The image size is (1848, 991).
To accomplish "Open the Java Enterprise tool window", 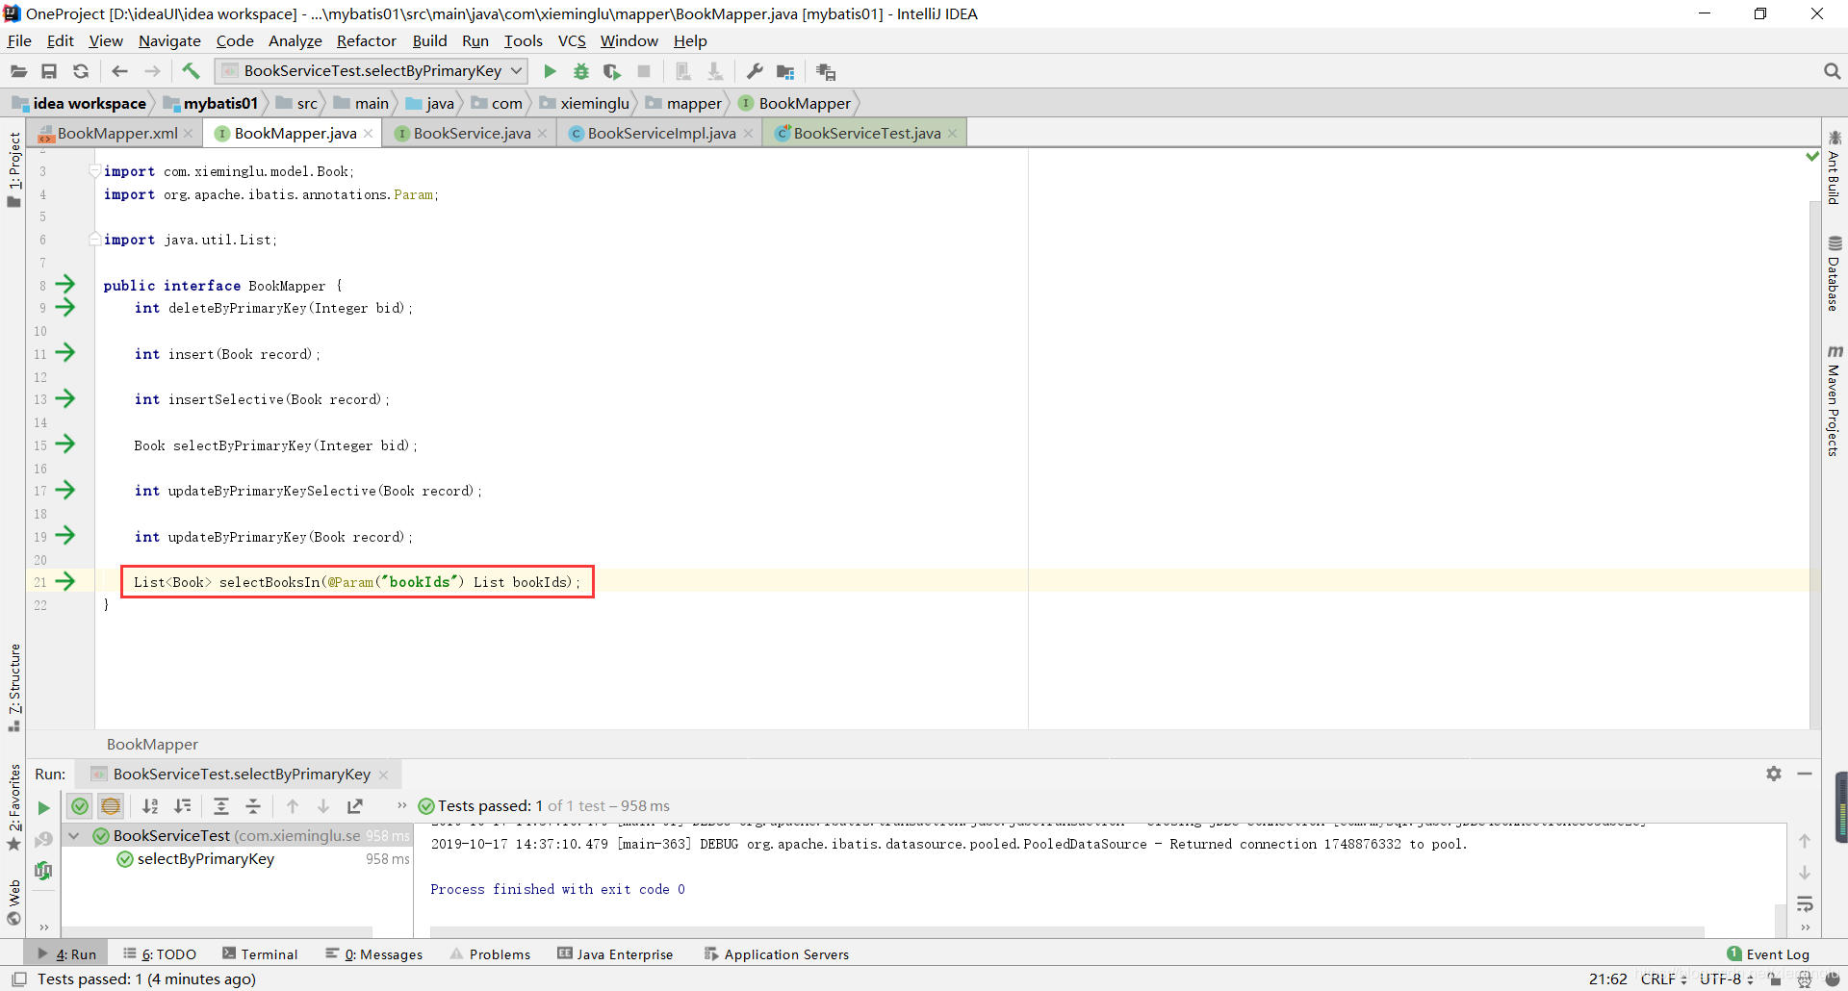I will tap(615, 953).
